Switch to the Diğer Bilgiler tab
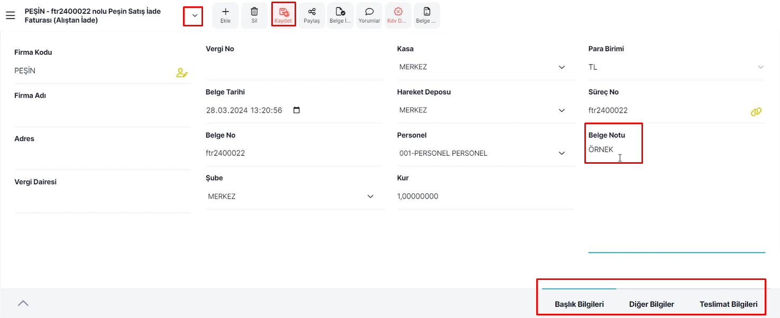This screenshot has height=318, width=780. click(x=651, y=304)
